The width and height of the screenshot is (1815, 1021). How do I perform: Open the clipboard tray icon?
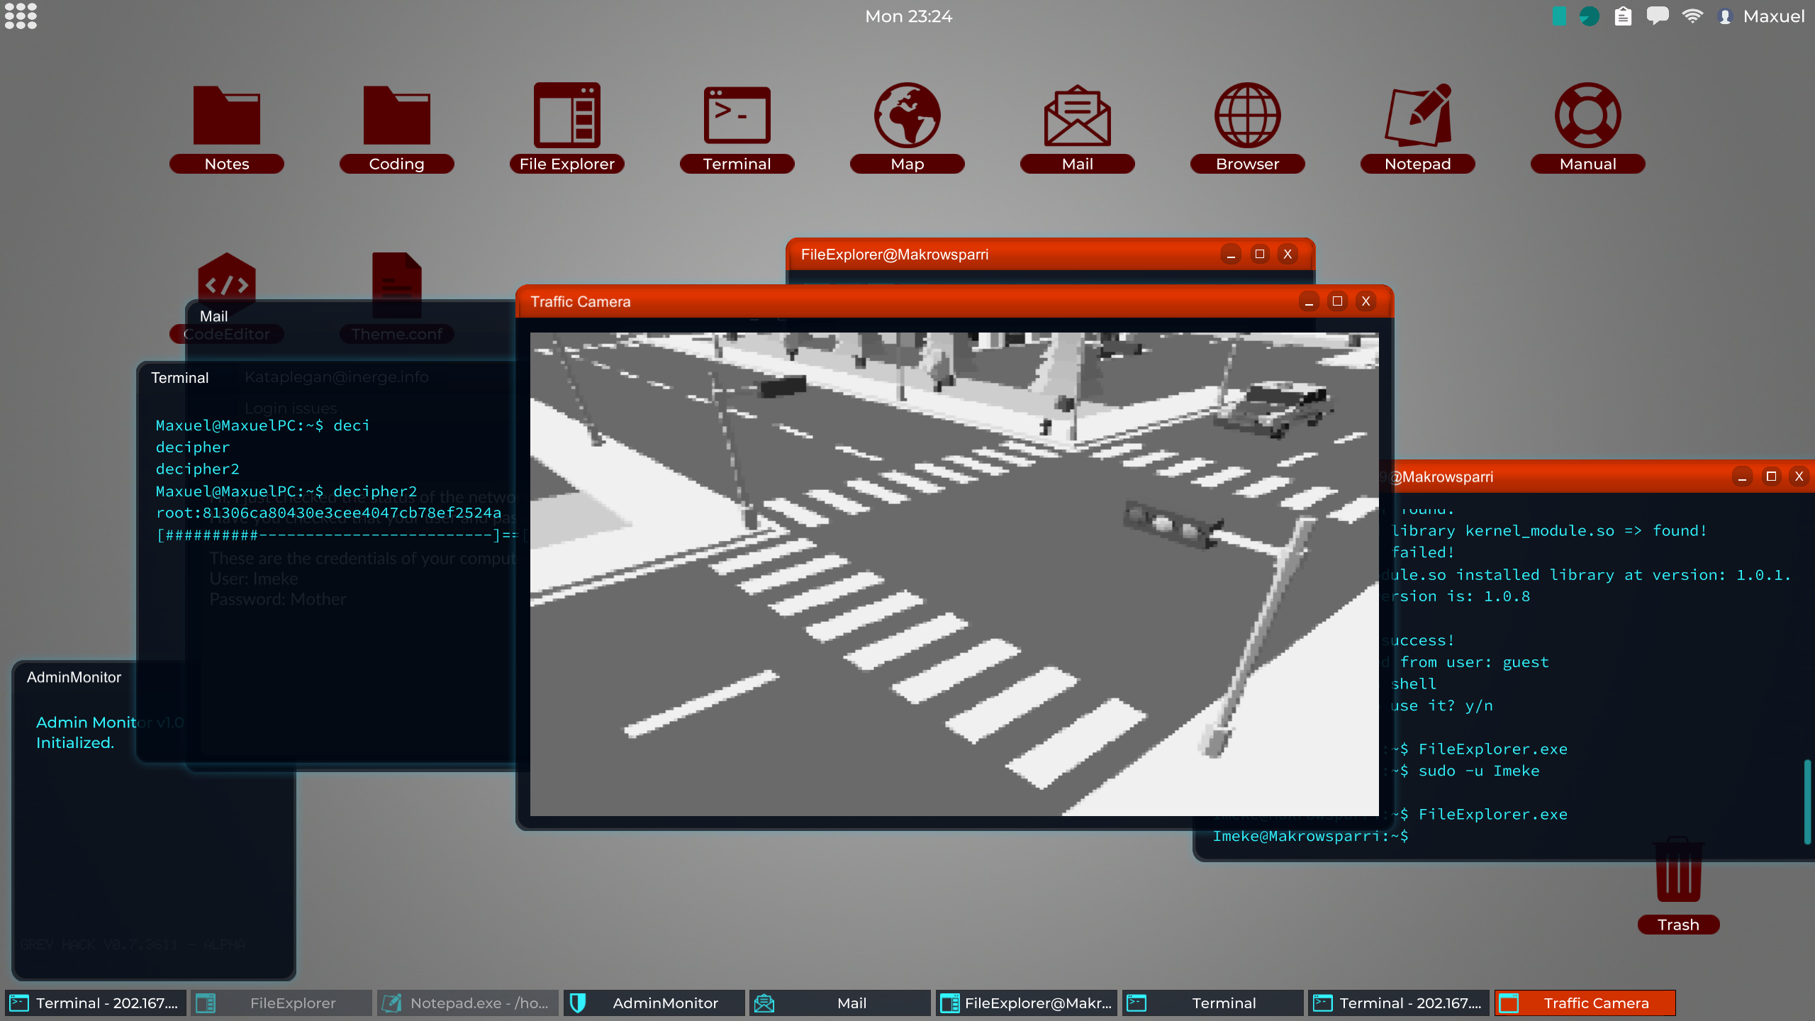click(1623, 16)
